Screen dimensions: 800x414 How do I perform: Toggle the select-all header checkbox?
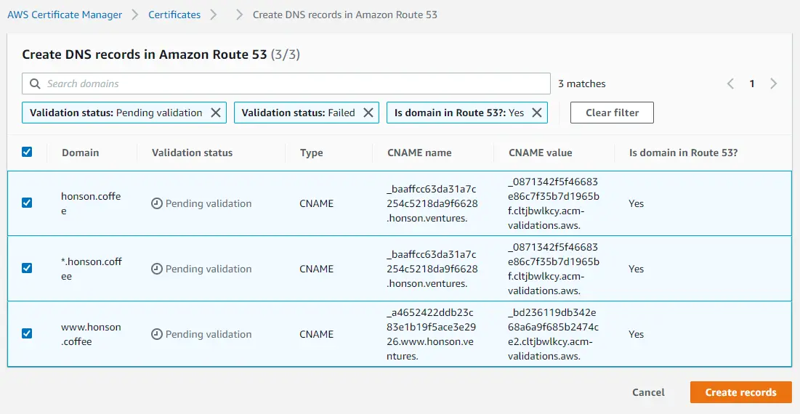[27, 151]
